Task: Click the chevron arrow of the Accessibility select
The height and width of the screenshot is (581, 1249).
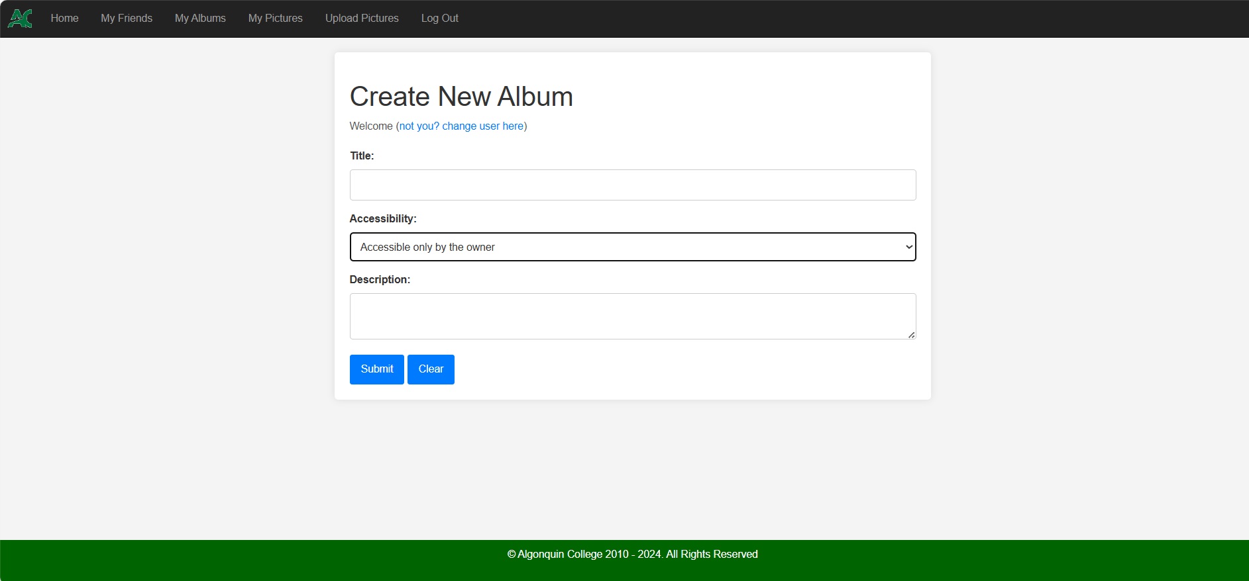Action: tap(908, 247)
